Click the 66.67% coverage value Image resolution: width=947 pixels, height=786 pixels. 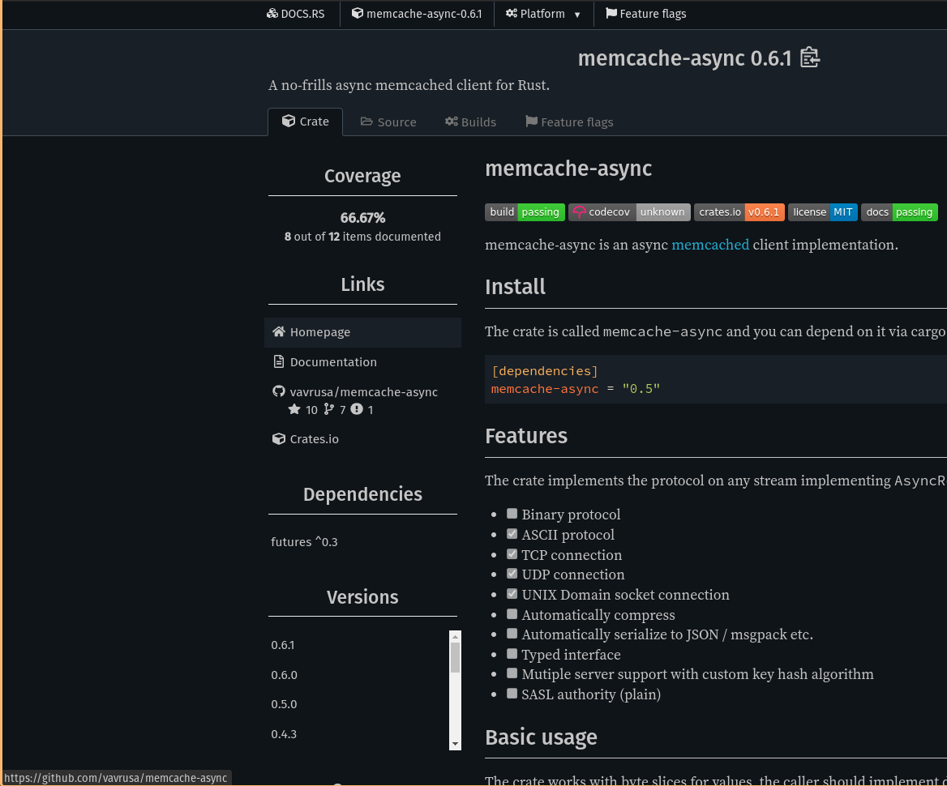(362, 217)
